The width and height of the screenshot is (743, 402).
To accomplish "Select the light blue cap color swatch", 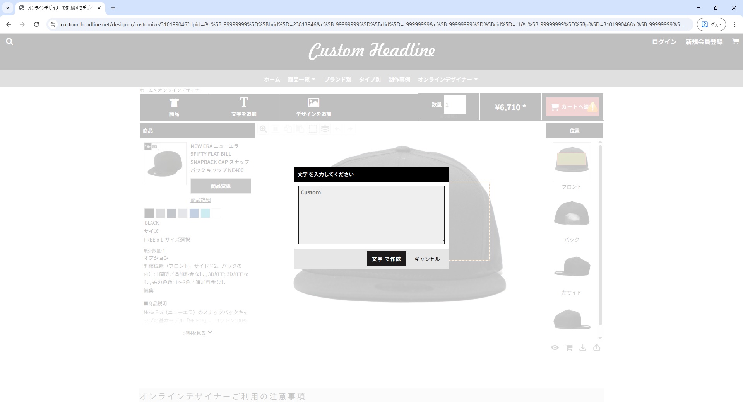I will (x=205, y=213).
